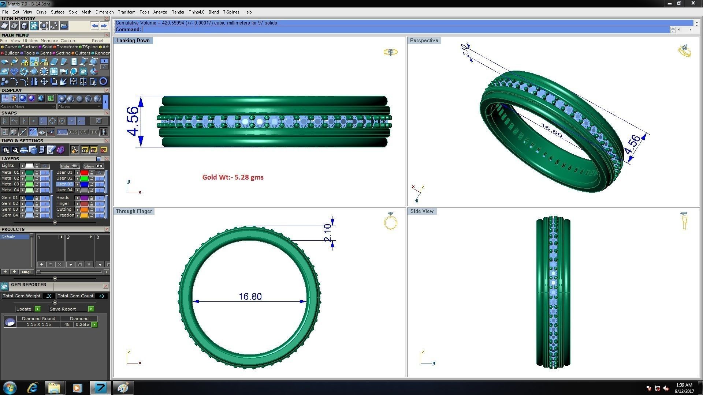
Task: Toggle the lock on the Gem 02 layer
Action: (37, 204)
